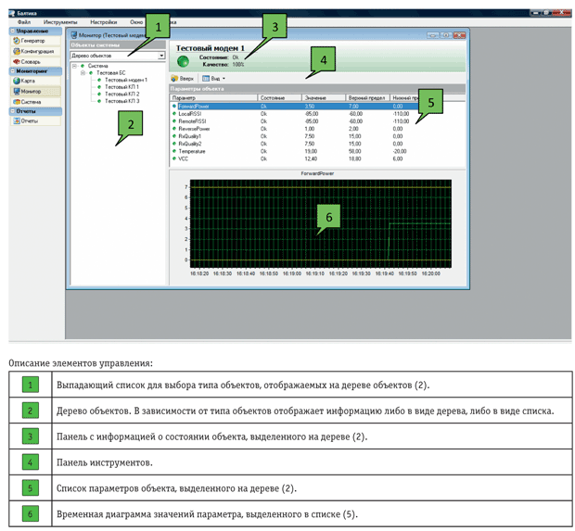Open the Дерево объектов combo box
Image resolution: width=575 pixels, height=531 pixels.
[x=118, y=56]
